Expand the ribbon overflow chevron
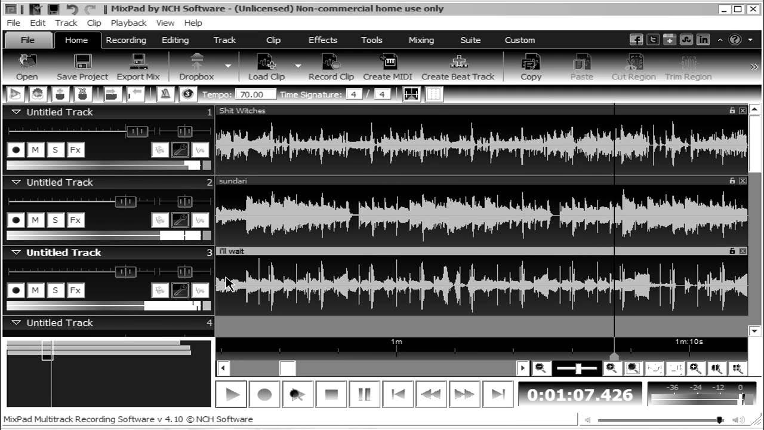This screenshot has height=430, width=764. click(x=754, y=67)
